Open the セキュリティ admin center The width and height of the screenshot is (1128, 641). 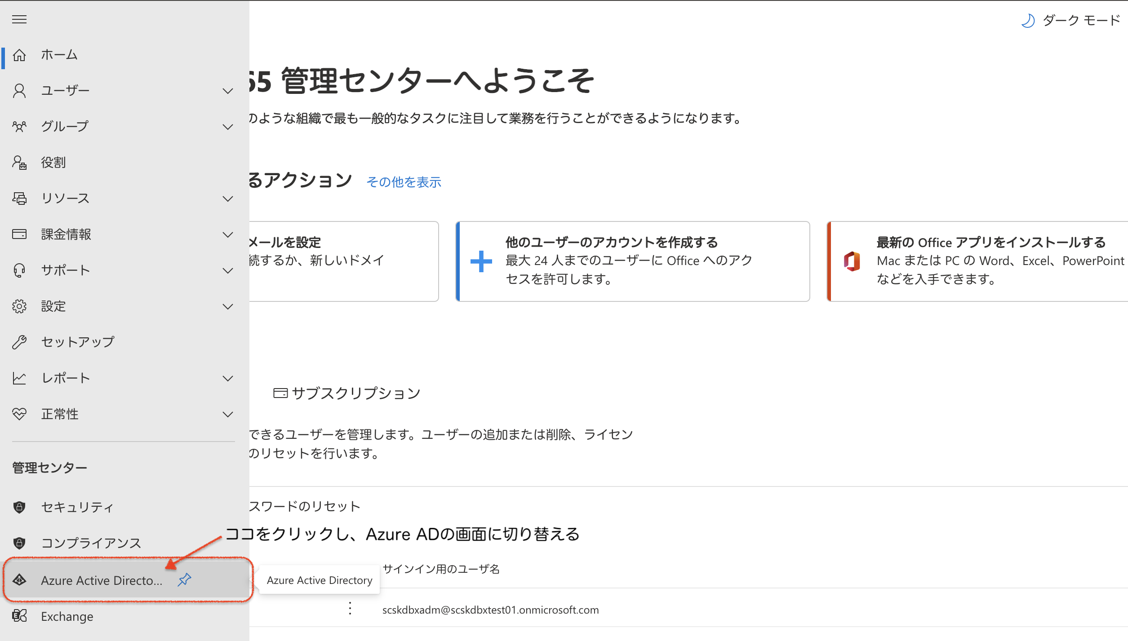tap(124, 507)
